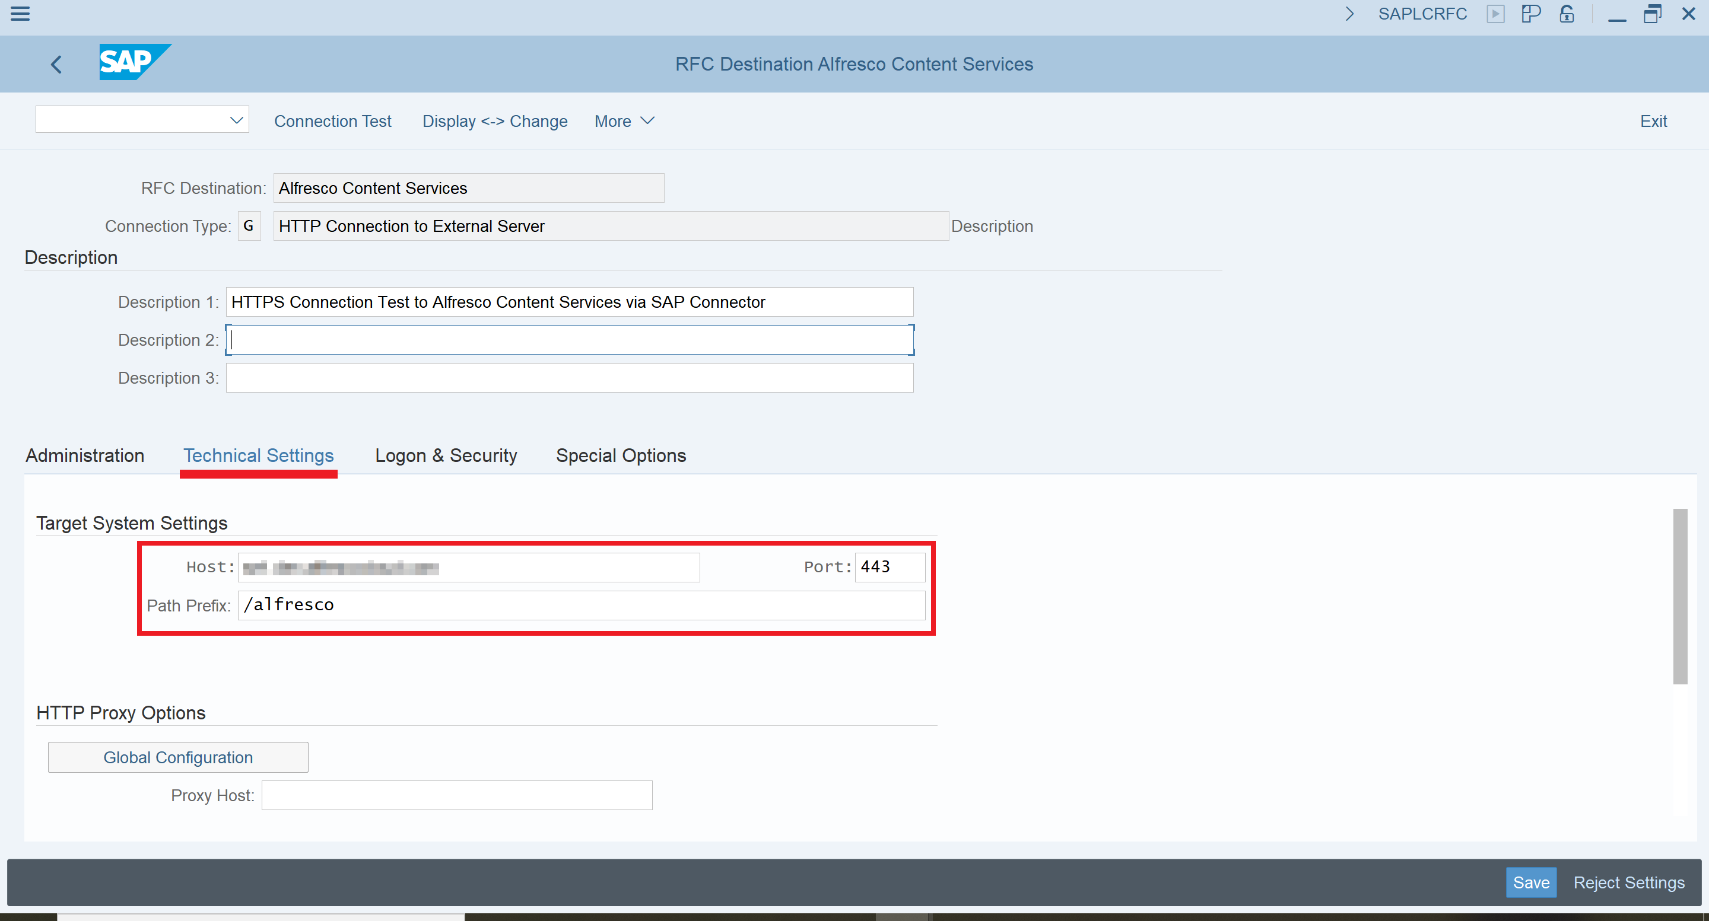
Task: Open the hamburger menu icon
Action: coord(20,13)
